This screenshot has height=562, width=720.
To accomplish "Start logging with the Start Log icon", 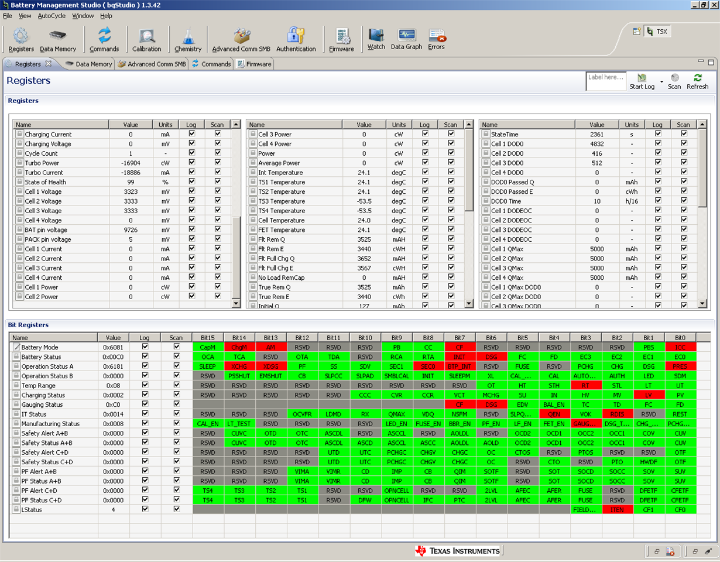I will tap(642, 81).
